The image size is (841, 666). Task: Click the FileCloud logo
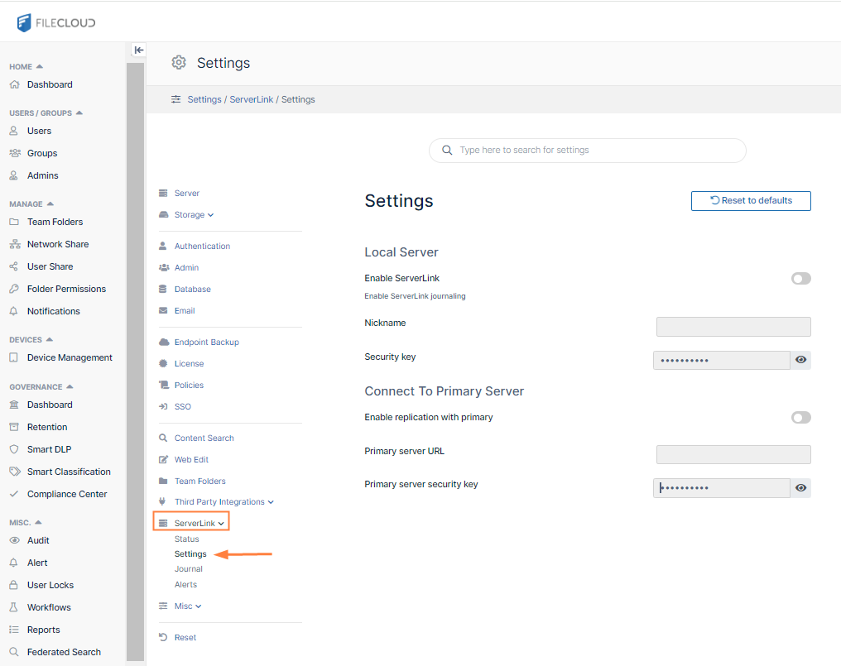pyautogui.click(x=56, y=22)
